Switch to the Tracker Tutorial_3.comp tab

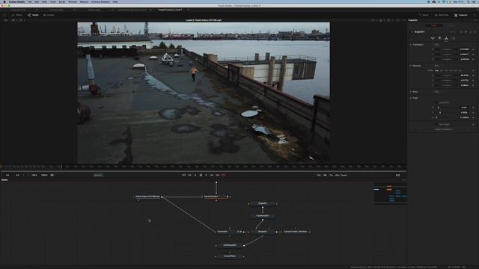click(170, 10)
